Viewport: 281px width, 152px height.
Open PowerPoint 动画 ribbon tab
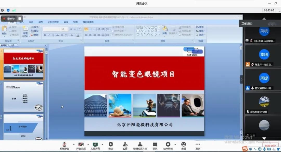tap(41, 22)
